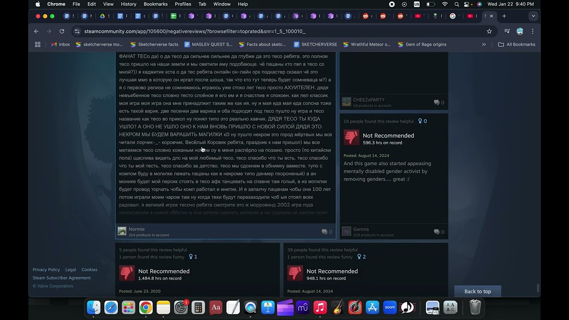Switch to the Google Drive tab
This screenshot has height=320, width=569.
pos(102,16)
